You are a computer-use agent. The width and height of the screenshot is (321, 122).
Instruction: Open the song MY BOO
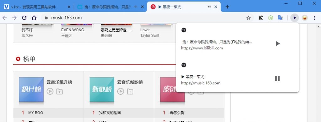pos(36,113)
